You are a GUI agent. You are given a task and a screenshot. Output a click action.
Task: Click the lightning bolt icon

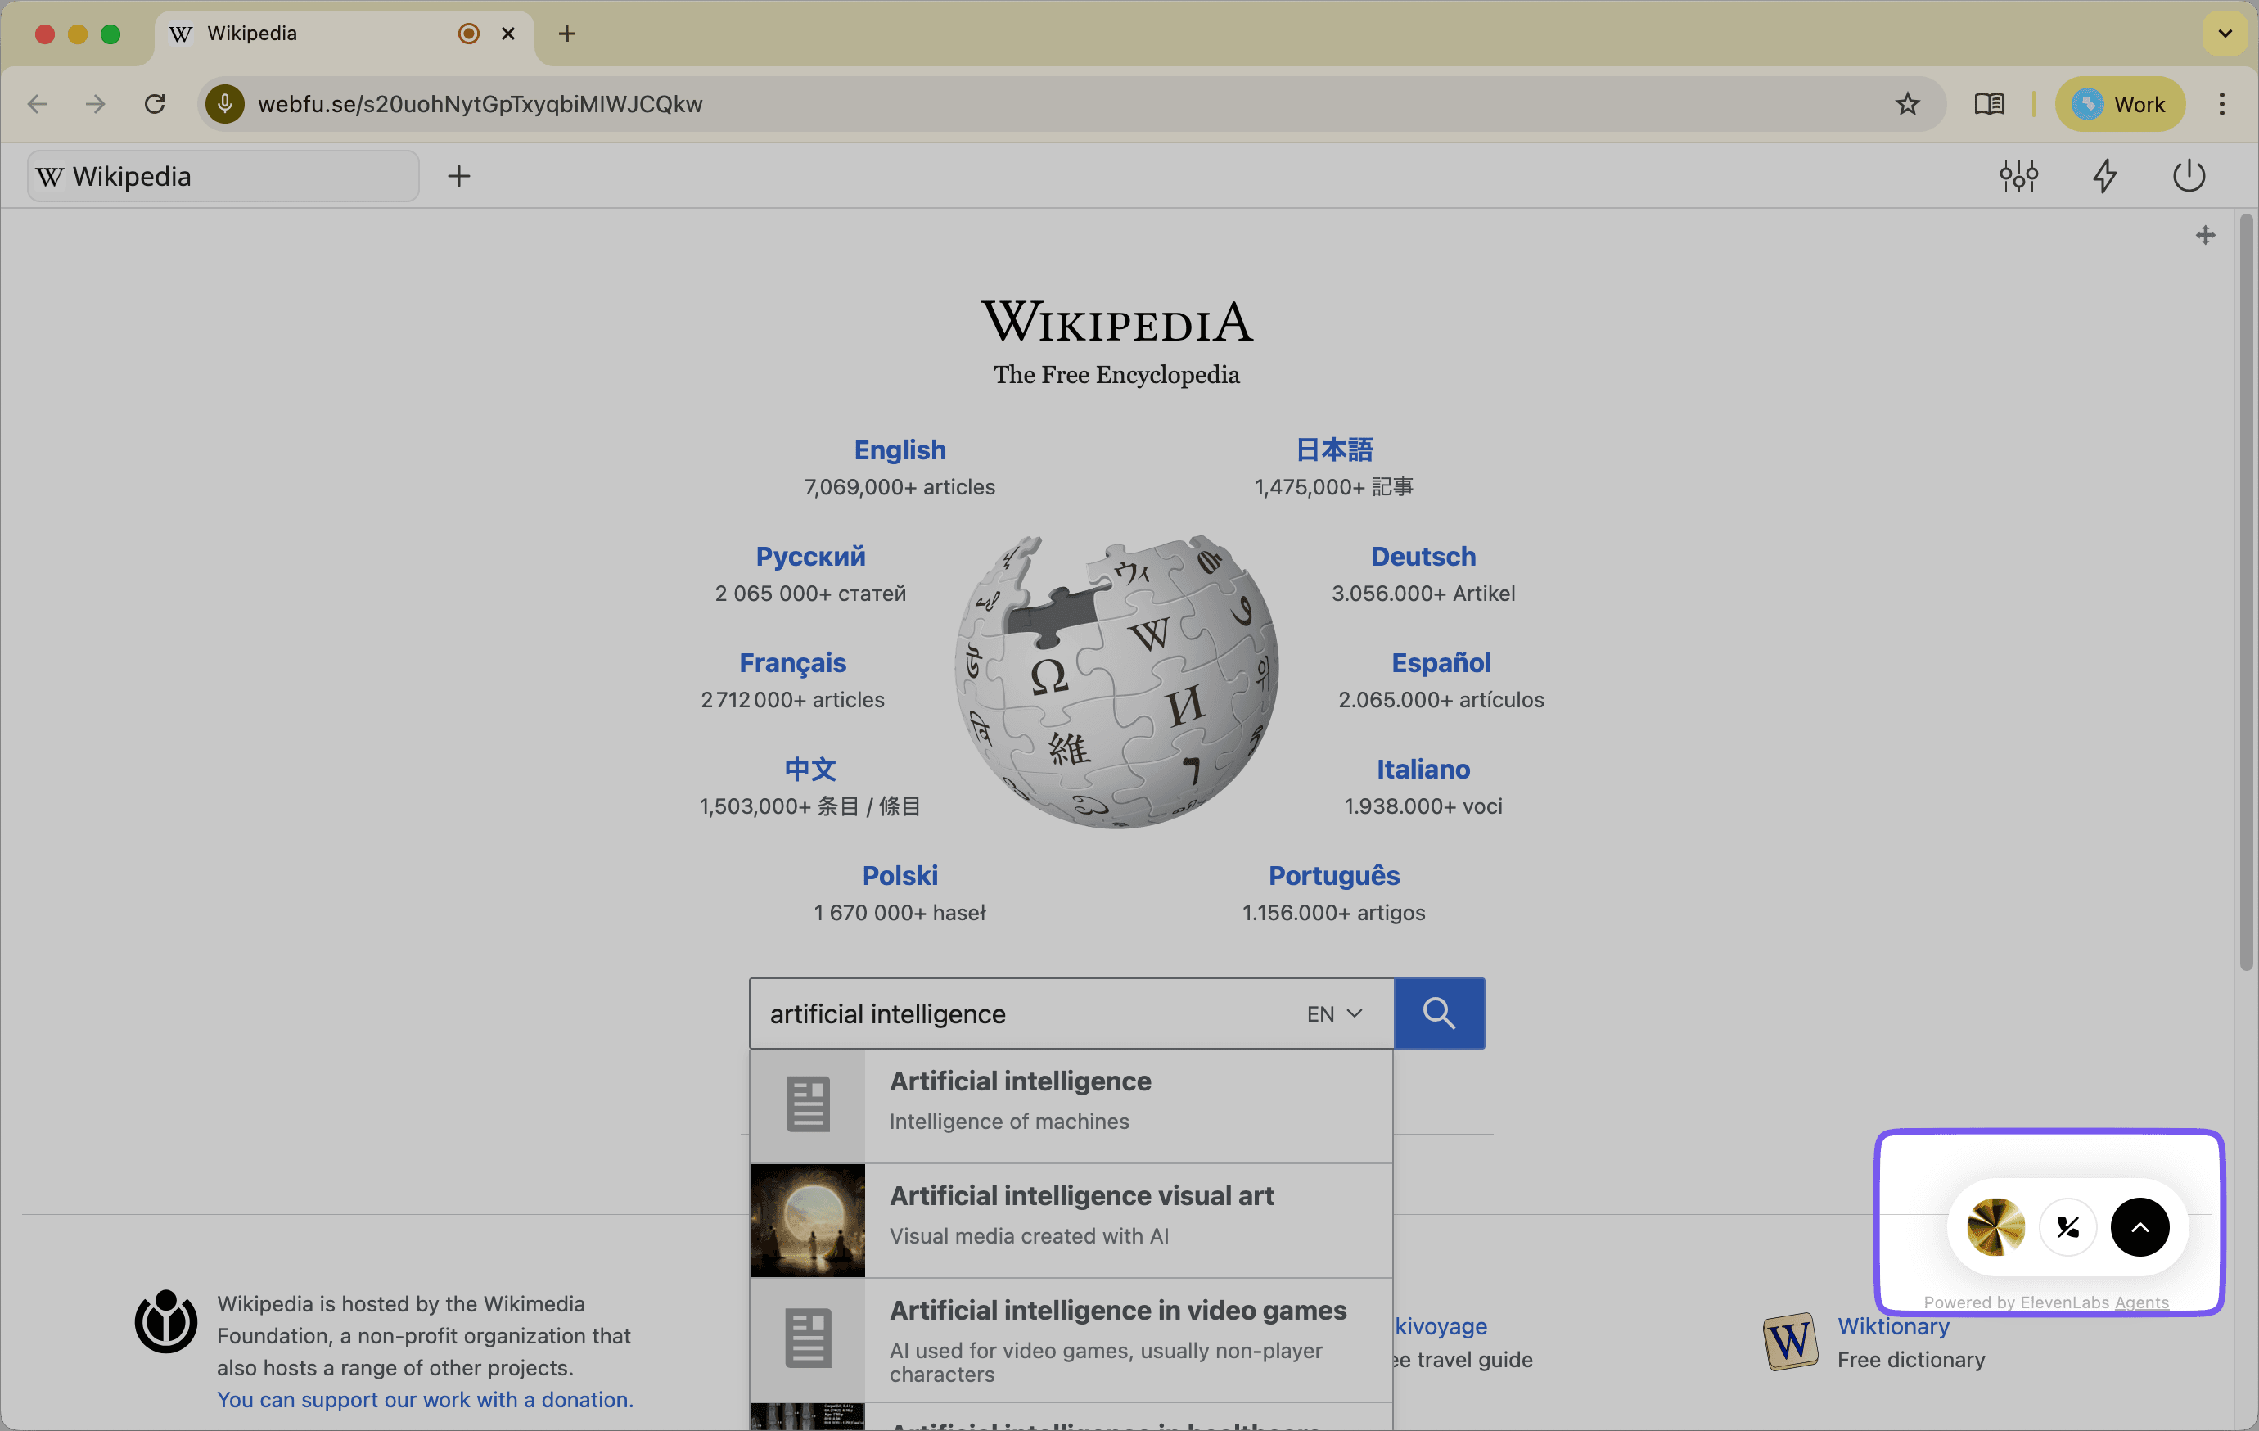2104,175
